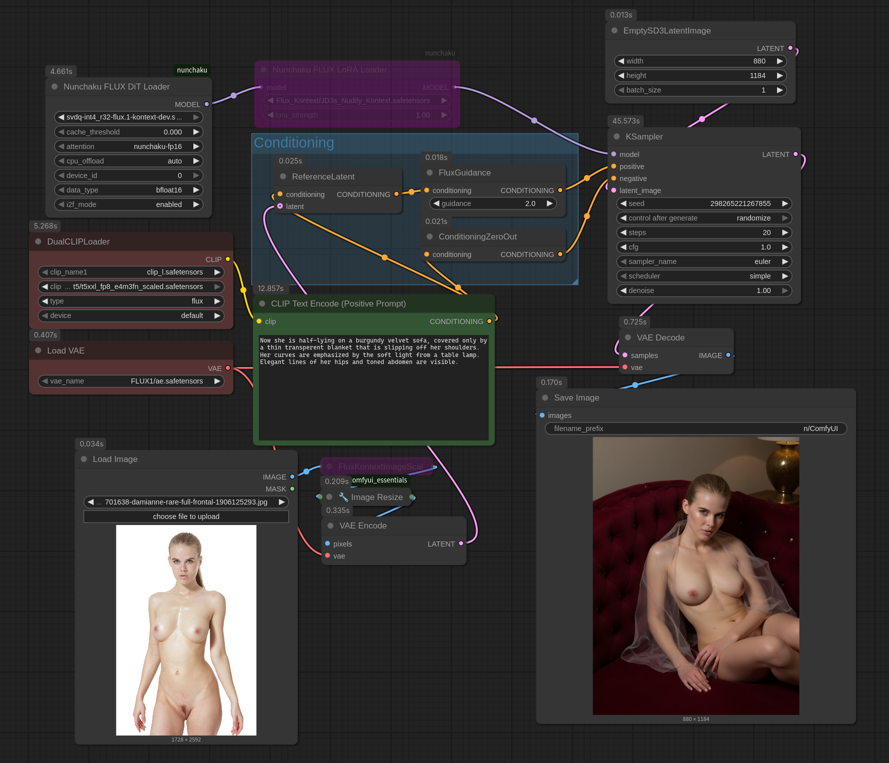The height and width of the screenshot is (763, 889).
Task: Open the scheduler simple dropdown
Action: [x=704, y=276]
